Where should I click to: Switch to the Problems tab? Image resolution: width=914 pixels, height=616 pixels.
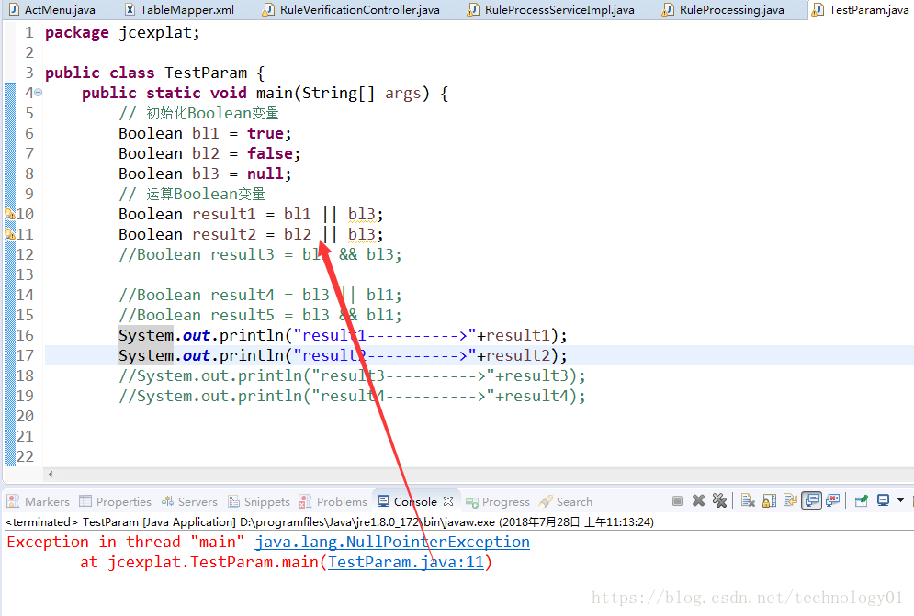[x=333, y=501]
